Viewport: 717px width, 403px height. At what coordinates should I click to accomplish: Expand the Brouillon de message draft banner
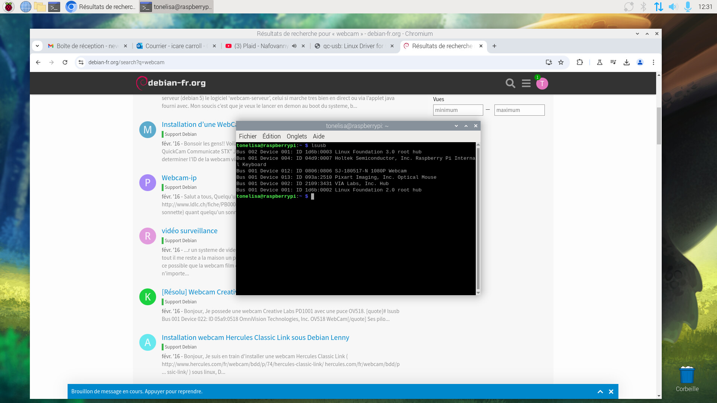[600, 391]
